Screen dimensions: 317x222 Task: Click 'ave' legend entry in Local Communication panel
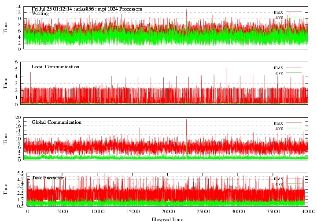point(279,73)
